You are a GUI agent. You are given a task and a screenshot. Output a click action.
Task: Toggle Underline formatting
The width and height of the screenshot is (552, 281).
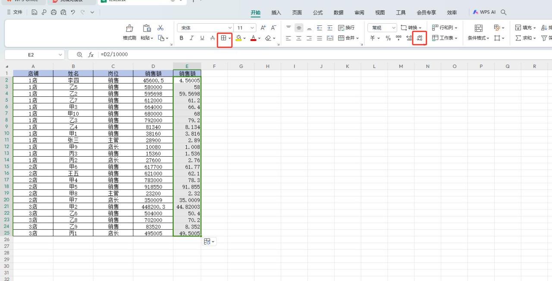click(202, 38)
